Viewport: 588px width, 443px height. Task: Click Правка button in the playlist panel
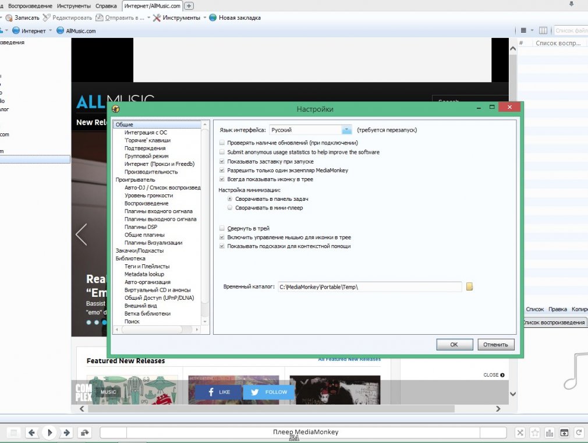point(558,309)
